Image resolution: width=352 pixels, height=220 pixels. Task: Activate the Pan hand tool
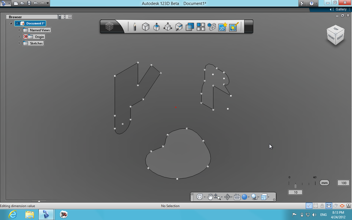[210, 197]
